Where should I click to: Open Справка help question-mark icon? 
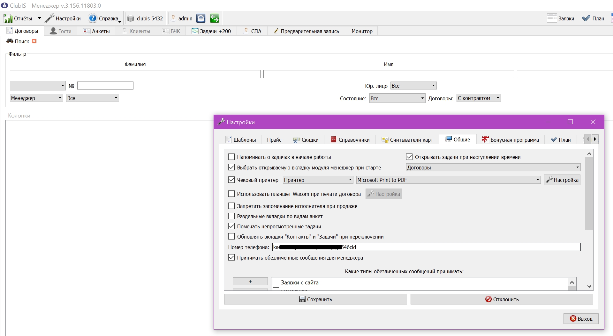tap(93, 18)
